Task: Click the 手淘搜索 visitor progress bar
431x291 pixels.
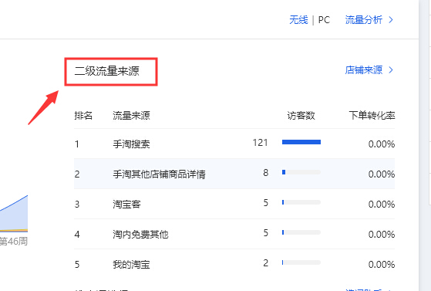Action: (x=301, y=142)
